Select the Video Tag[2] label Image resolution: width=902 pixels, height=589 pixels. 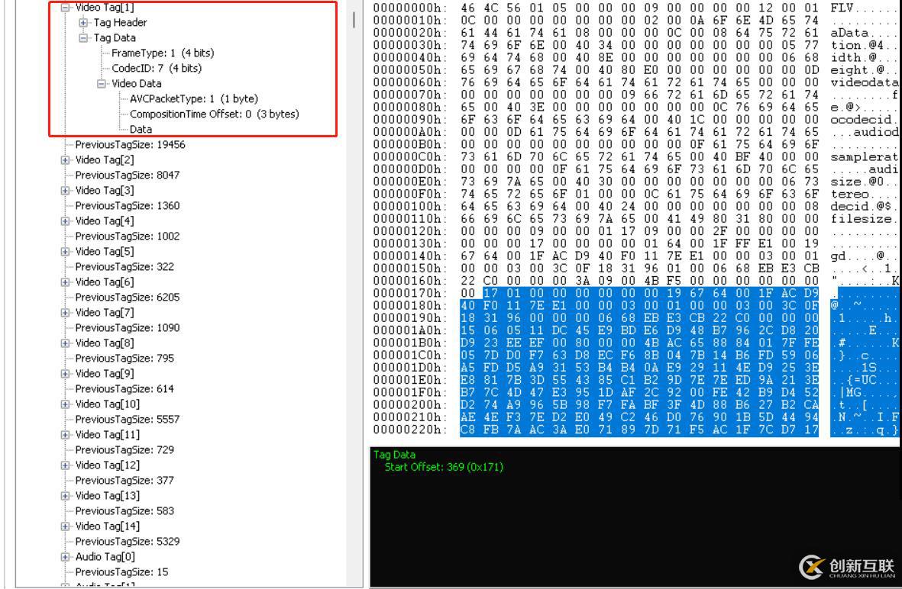click(x=105, y=159)
